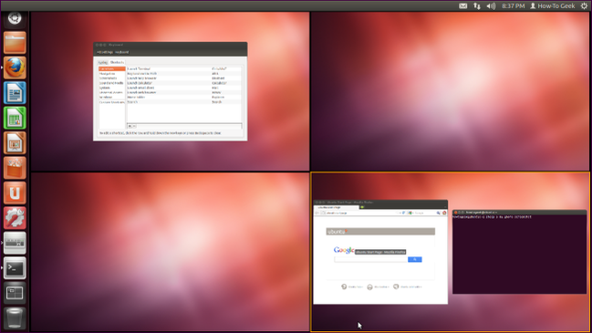The image size is (592, 333).
Task: Select Screenshots category in Keyboard window
Action: tap(112, 78)
